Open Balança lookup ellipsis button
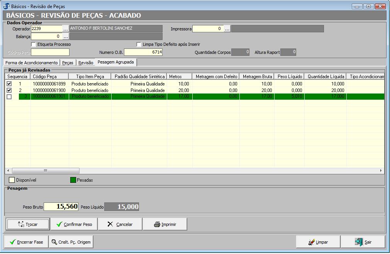The image size is (390, 254). [66, 37]
